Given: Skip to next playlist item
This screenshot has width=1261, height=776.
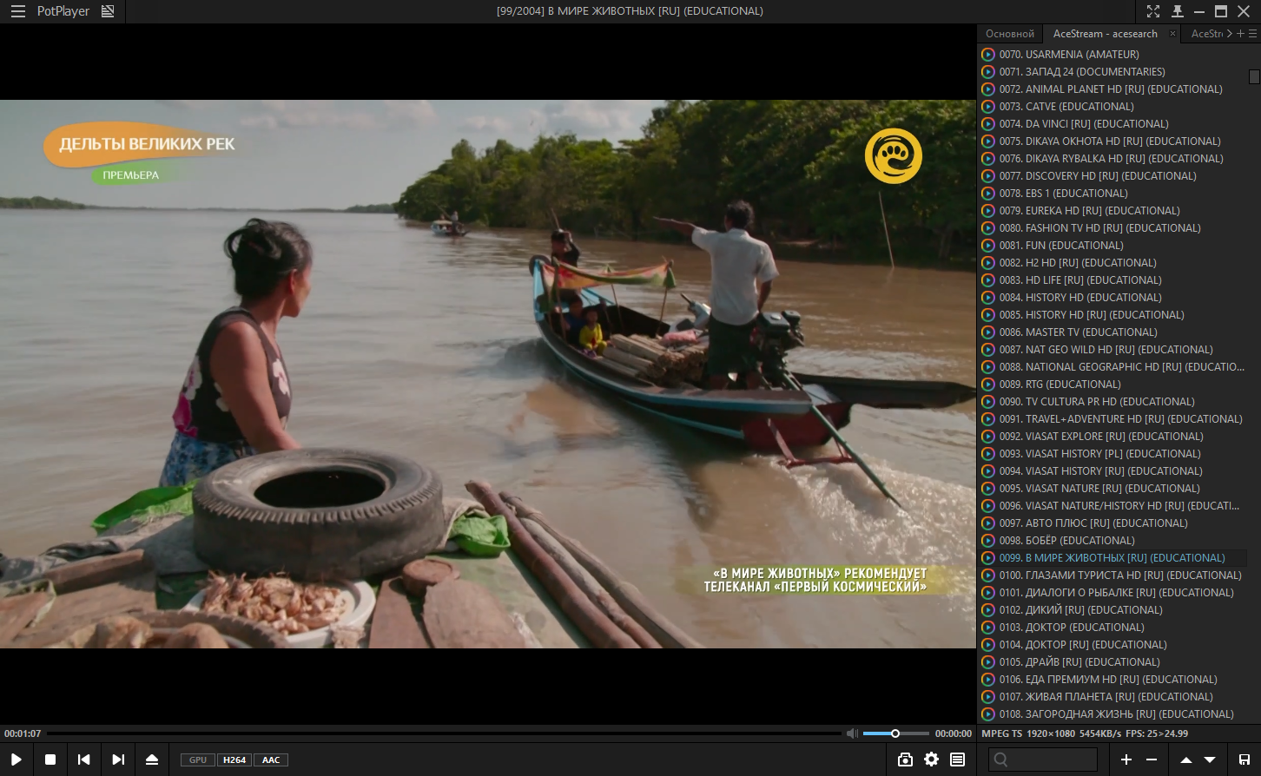Looking at the screenshot, I should point(118,760).
